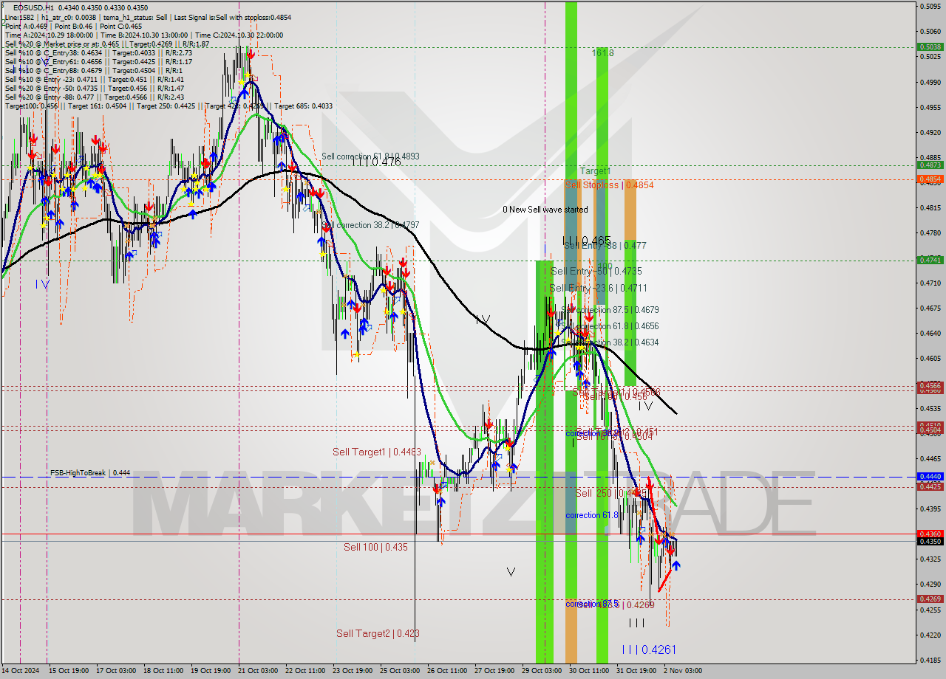
Task: Click the 0.4990 price scale value
Action: click(930, 82)
